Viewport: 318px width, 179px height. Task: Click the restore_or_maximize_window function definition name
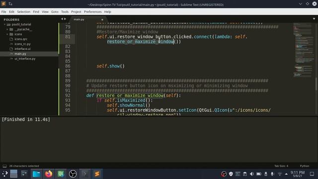(x=130, y=95)
